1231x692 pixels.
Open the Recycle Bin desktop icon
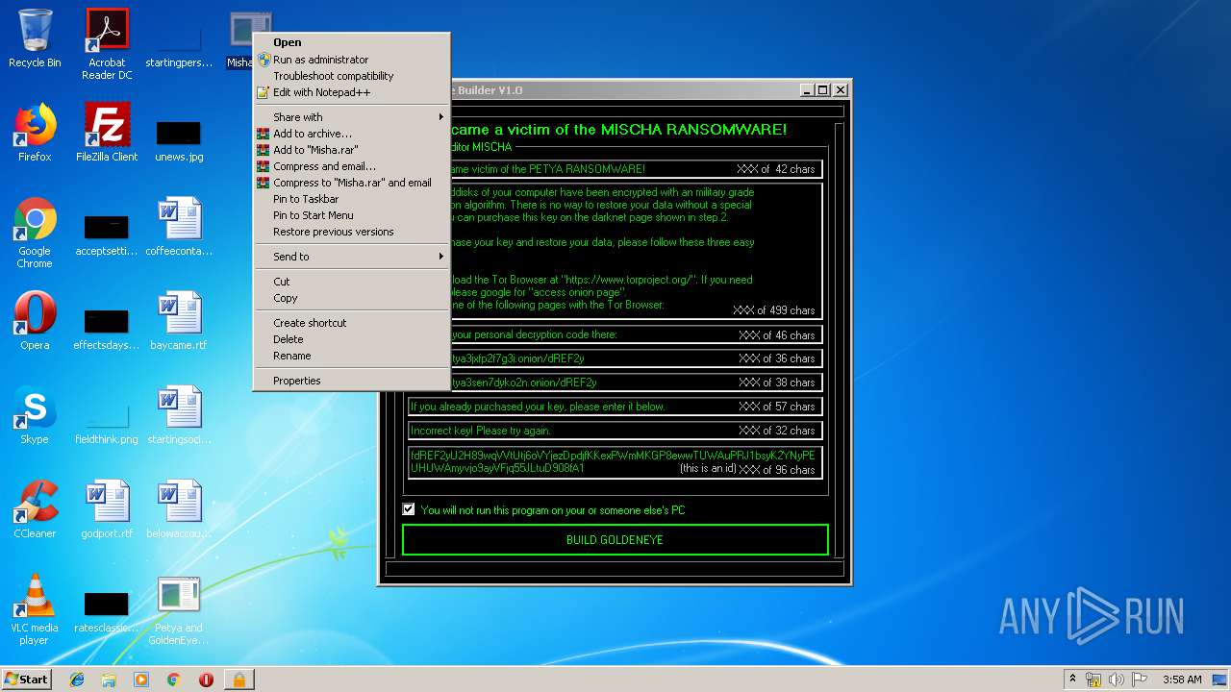35,39
